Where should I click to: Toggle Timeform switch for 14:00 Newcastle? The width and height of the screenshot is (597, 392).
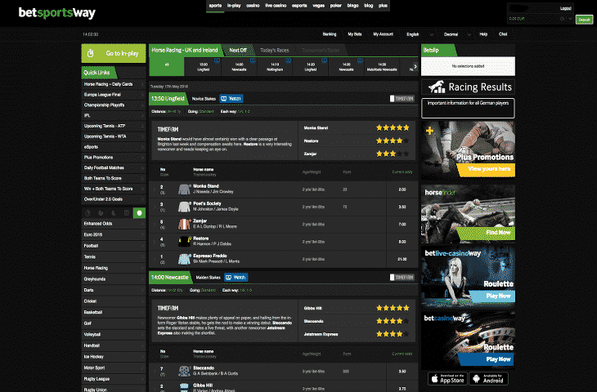[x=402, y=277]
